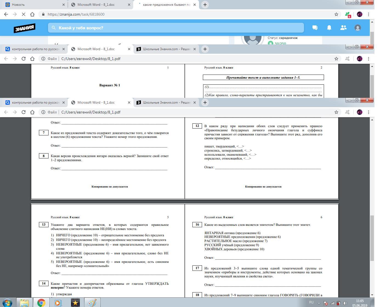Click the Chrome icon on the taskbar

41,303
